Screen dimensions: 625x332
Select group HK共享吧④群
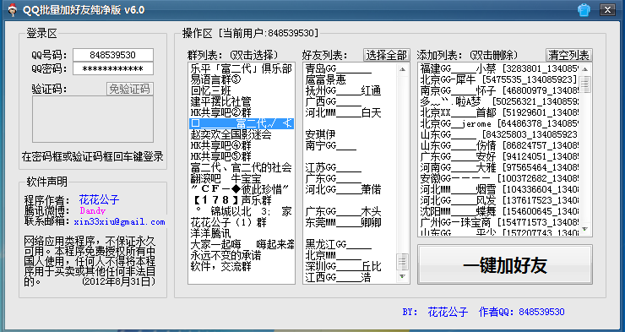coord(242,145)
